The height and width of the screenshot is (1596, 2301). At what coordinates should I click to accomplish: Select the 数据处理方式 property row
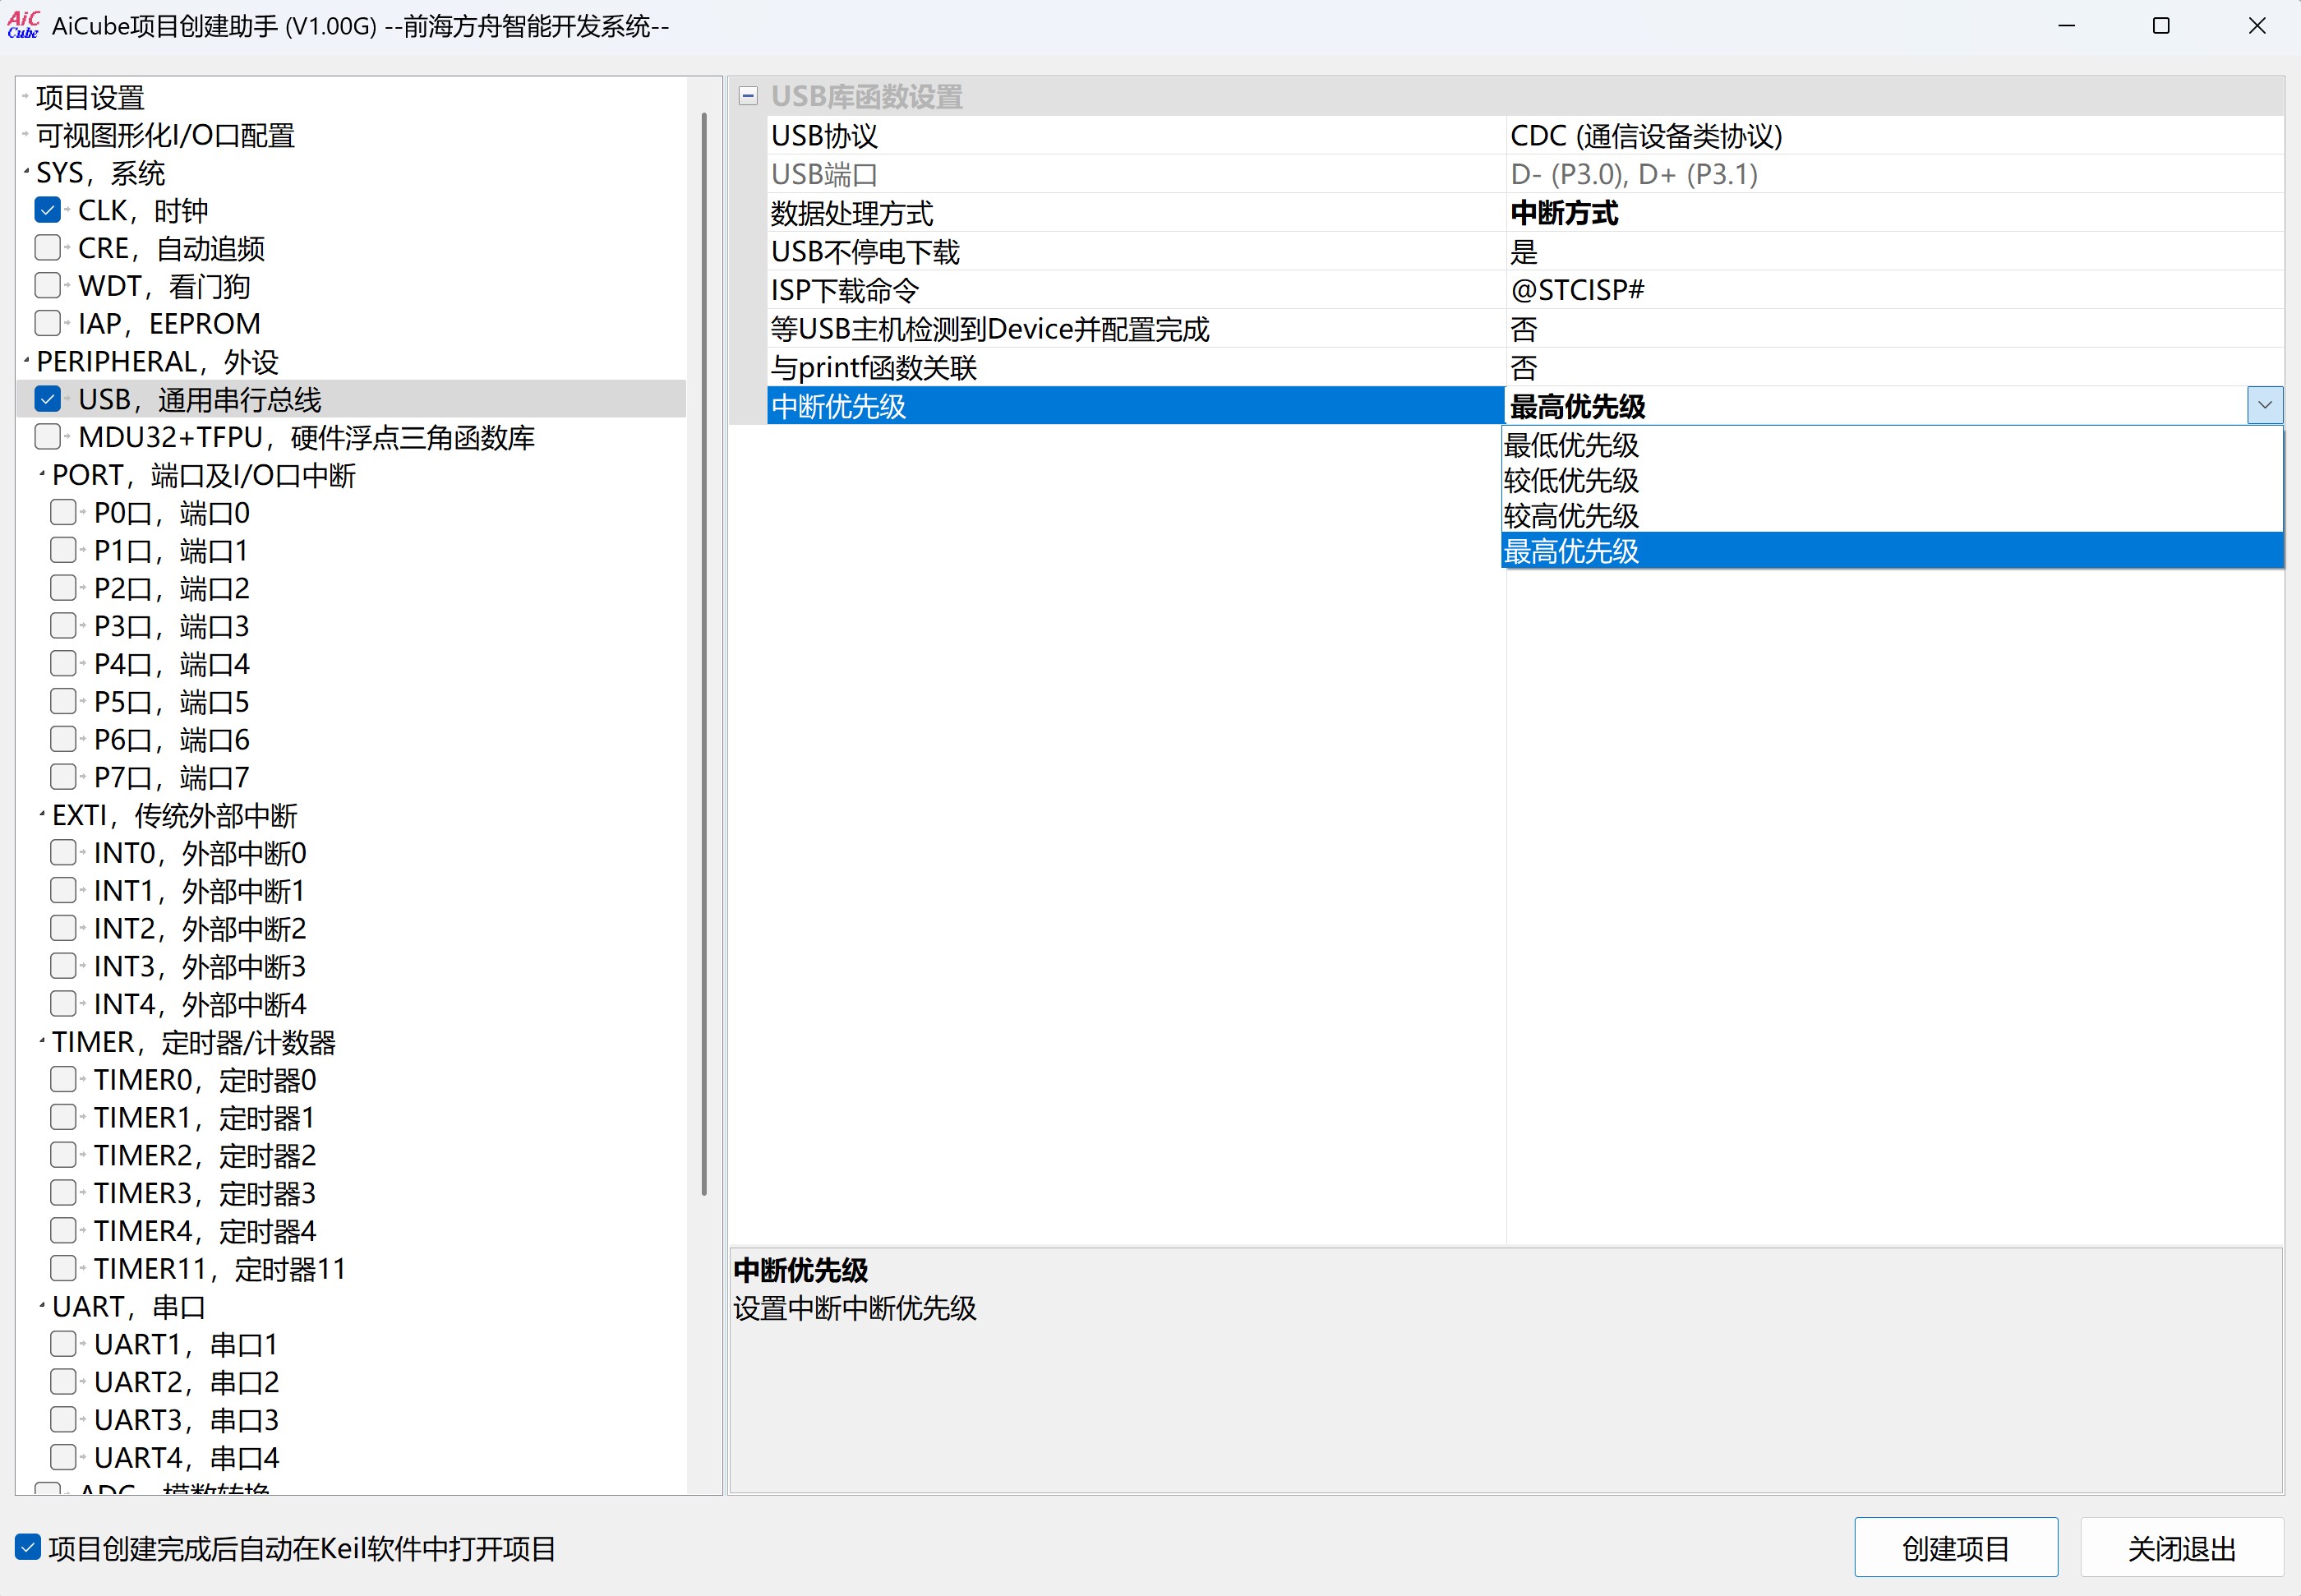[x=1136, y=213]
